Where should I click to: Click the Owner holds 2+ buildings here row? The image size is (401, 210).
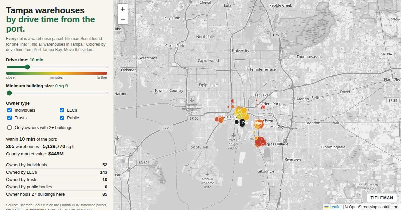click(57, 194)
